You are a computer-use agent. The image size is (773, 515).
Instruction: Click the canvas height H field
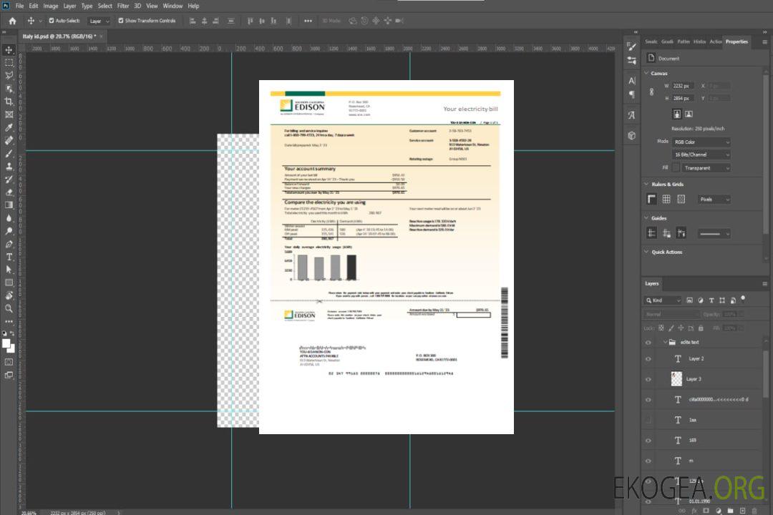pos(683,99)
